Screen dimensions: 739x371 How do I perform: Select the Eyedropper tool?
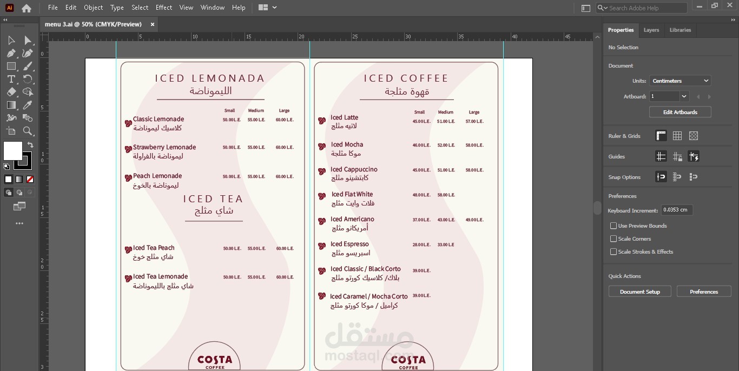28,105
